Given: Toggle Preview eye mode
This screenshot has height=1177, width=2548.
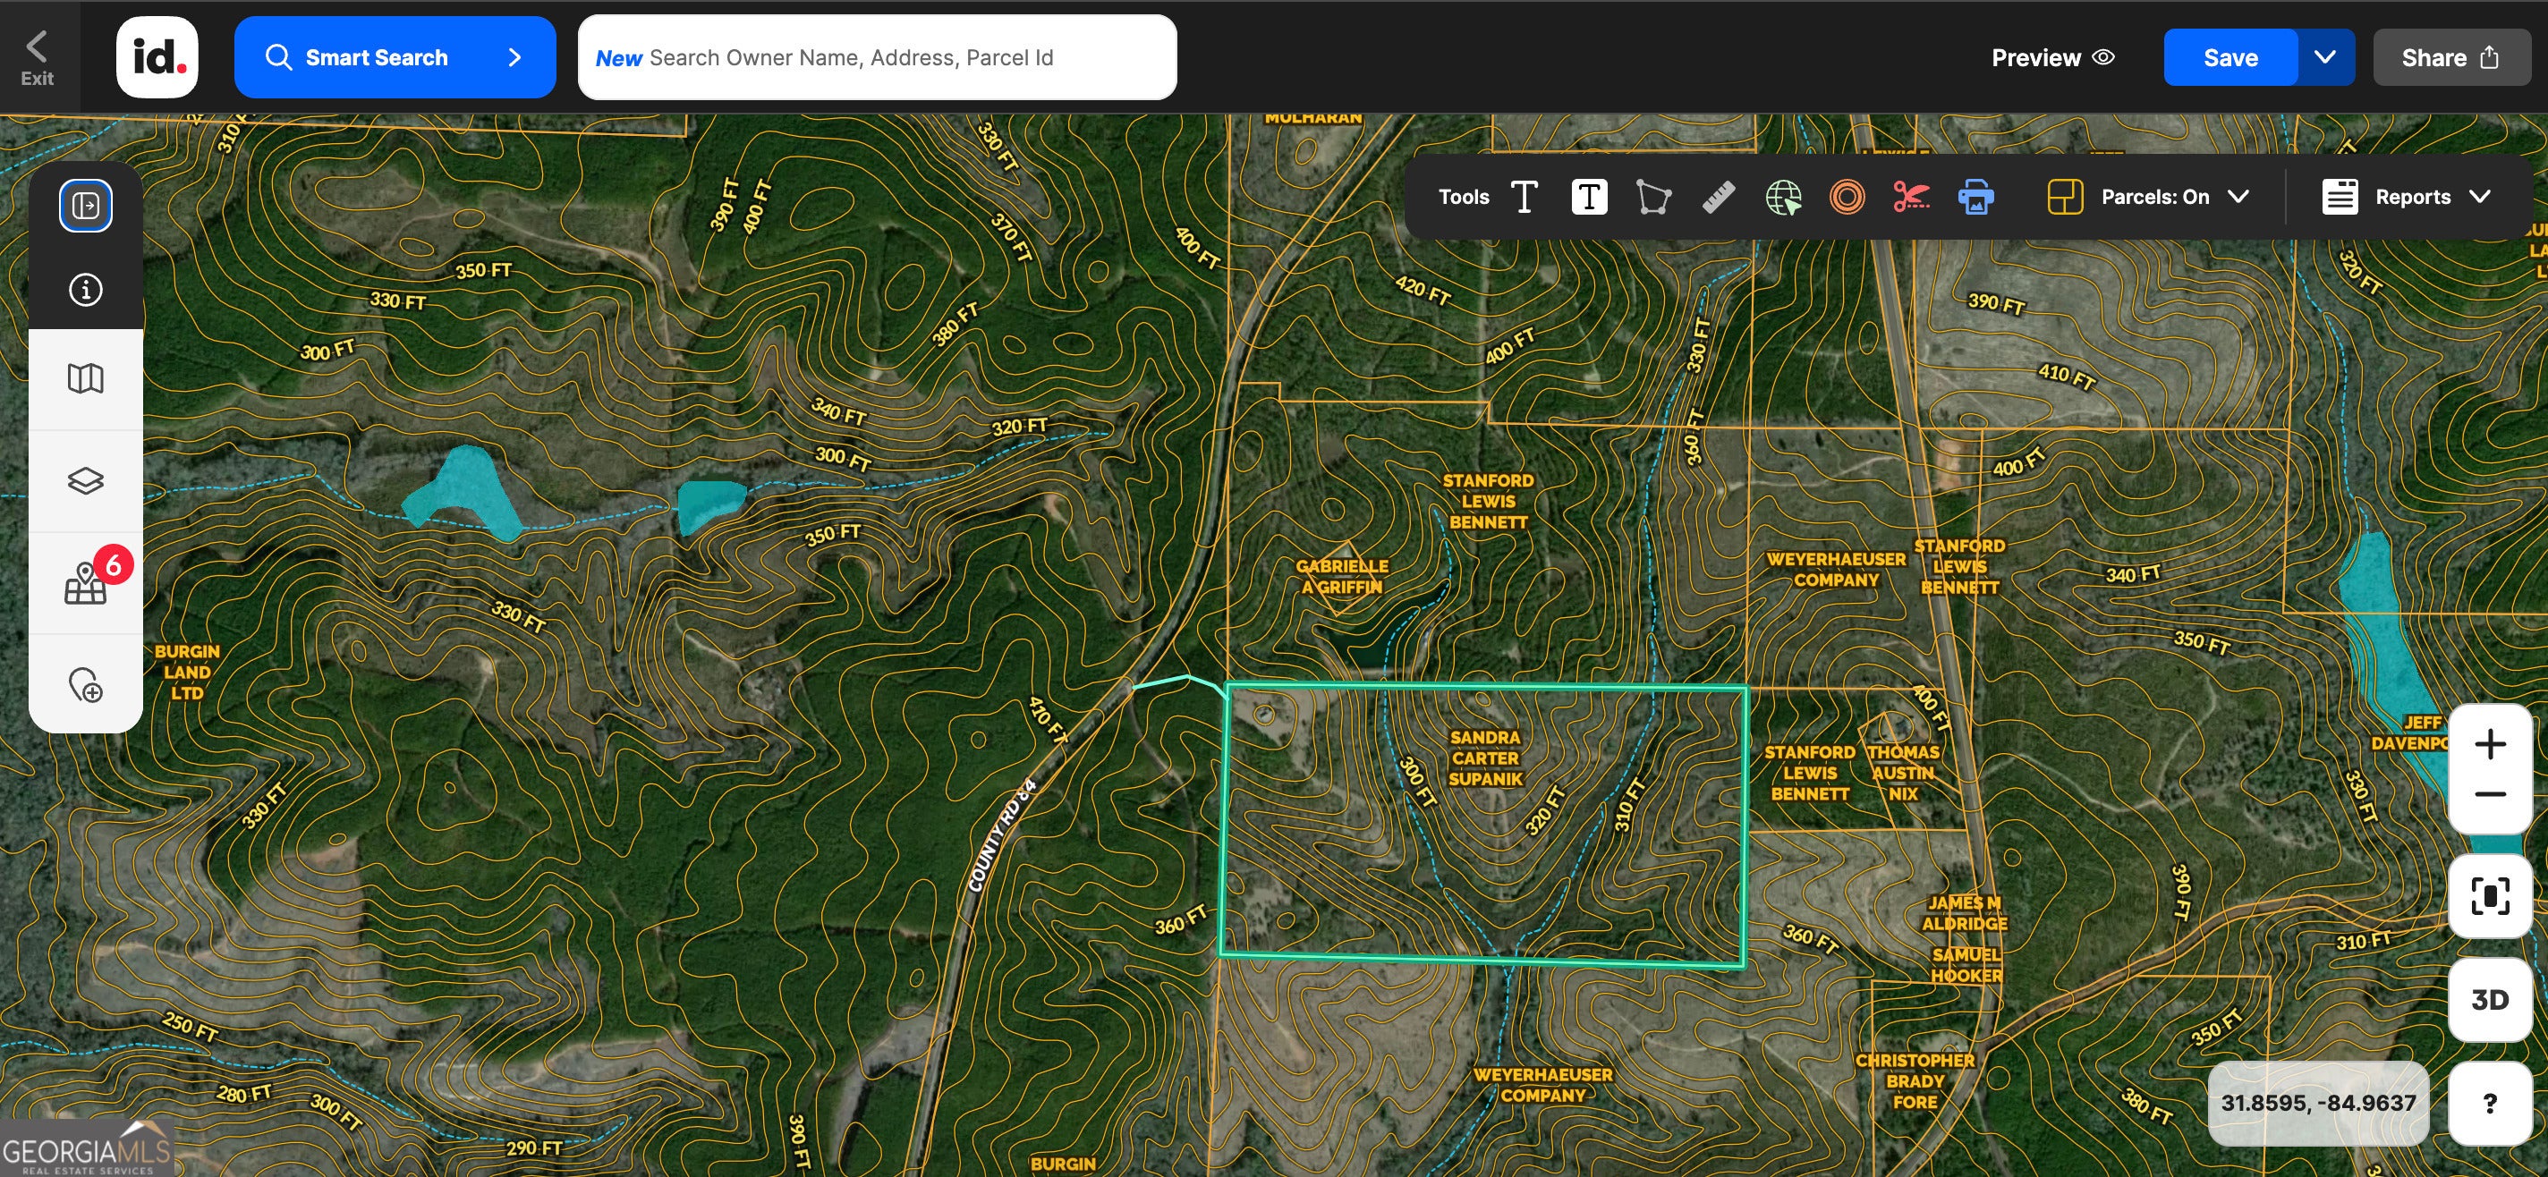Looking at the screenshot, I should pyautogui.click(x=2052, y=57).
